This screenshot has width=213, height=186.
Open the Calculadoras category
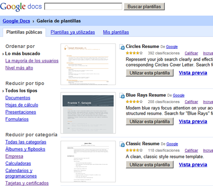pyautogui.click(x=18, y=163)
